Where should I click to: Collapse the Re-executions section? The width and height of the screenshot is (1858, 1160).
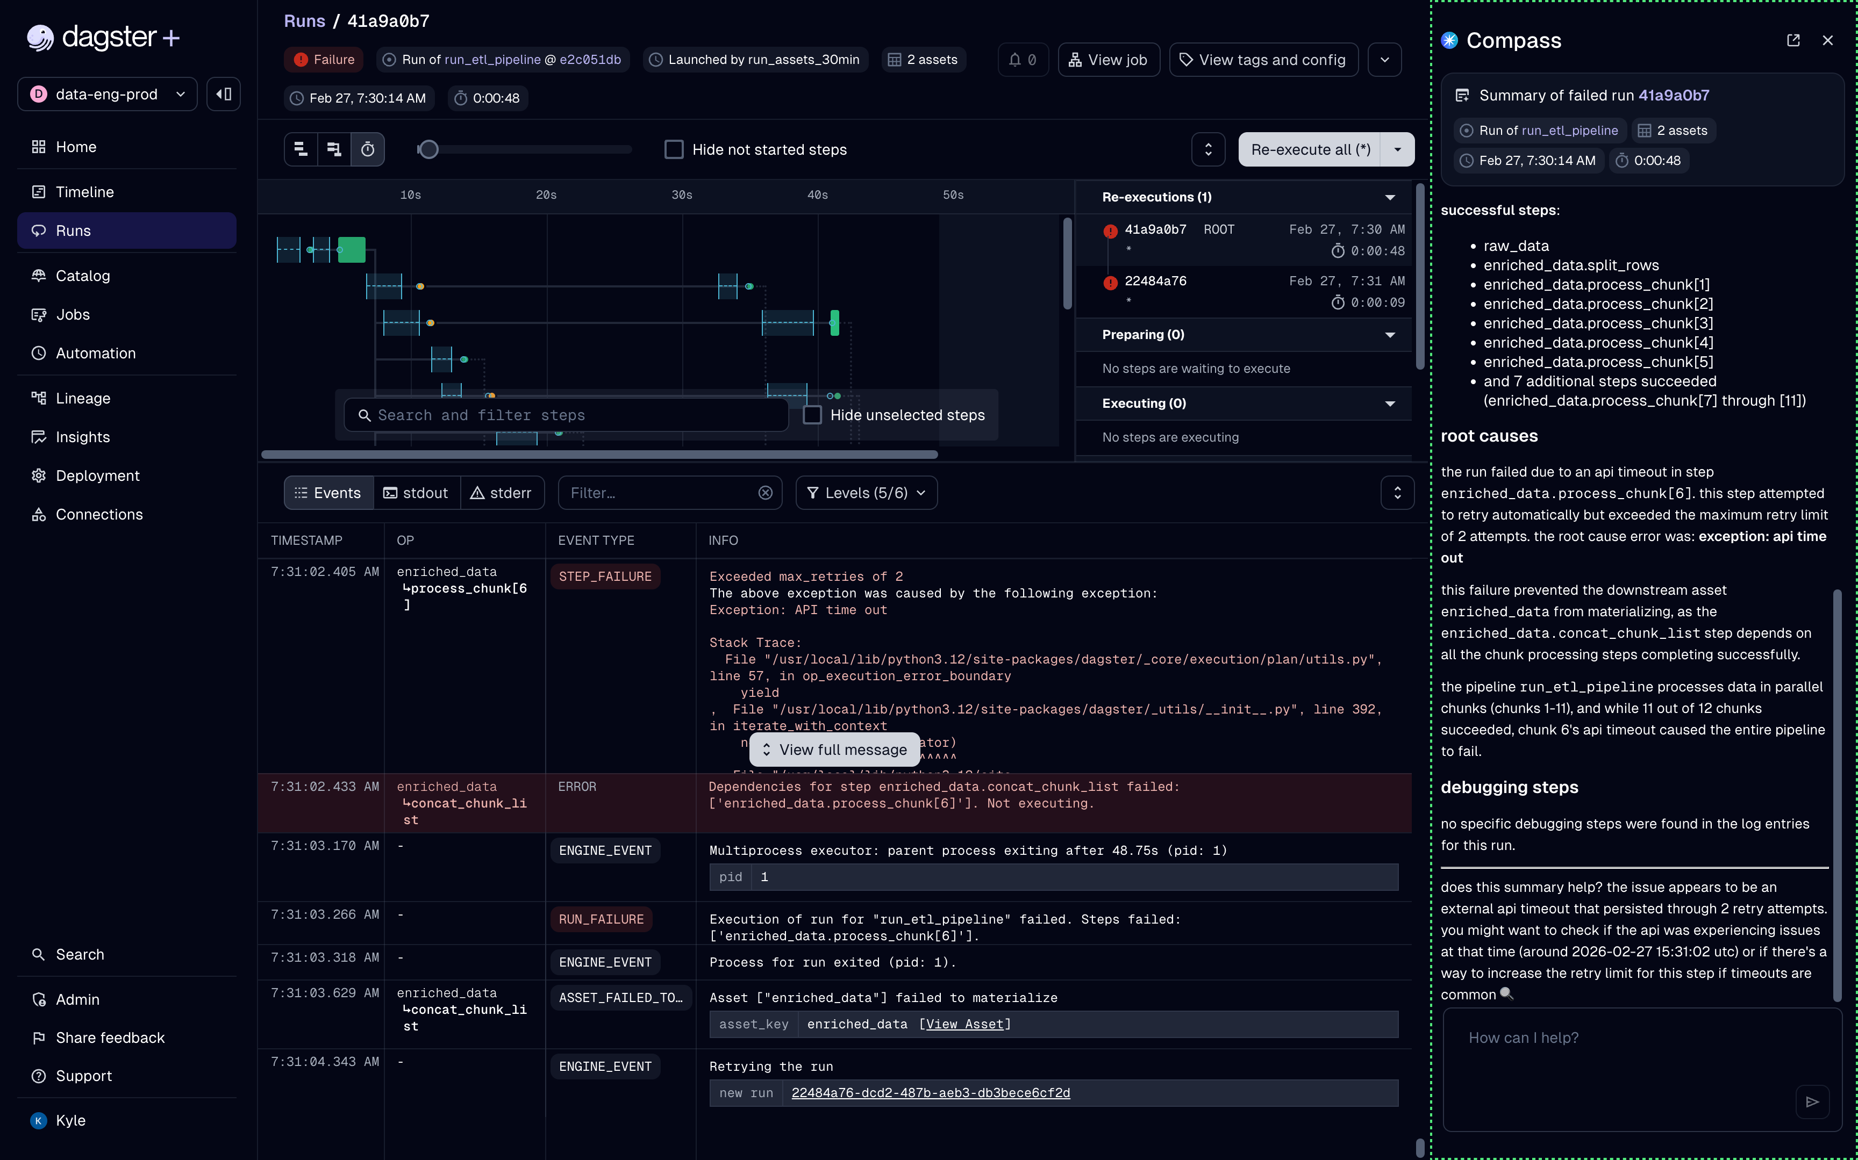(1390, 197)
